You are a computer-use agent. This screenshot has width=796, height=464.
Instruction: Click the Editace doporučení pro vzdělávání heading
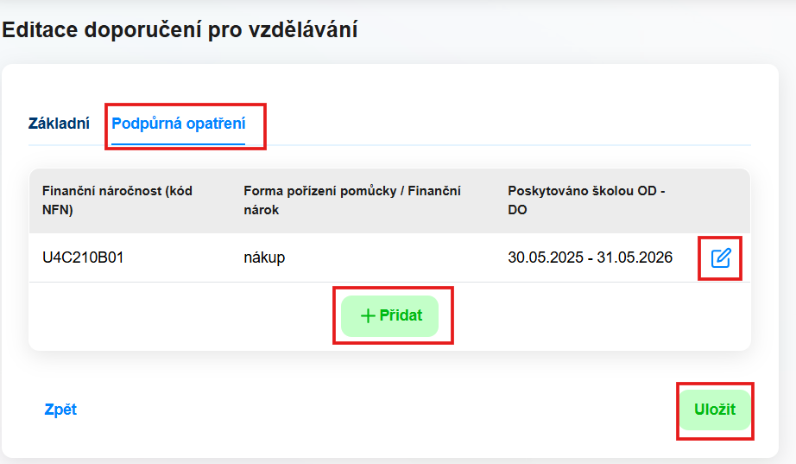[180, 29]
